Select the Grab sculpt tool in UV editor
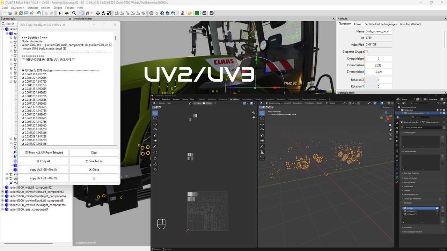This screenshot has height=251, width=447. (155, 158)
